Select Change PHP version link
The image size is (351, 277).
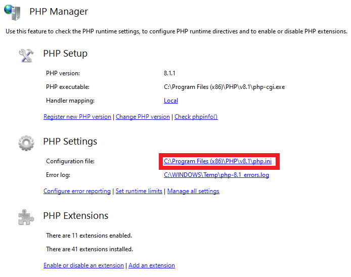(143, 117)
